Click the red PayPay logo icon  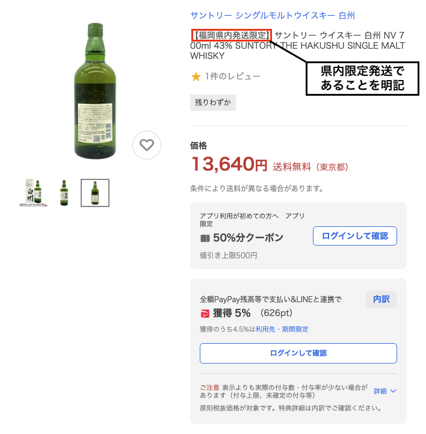point(205,314)
